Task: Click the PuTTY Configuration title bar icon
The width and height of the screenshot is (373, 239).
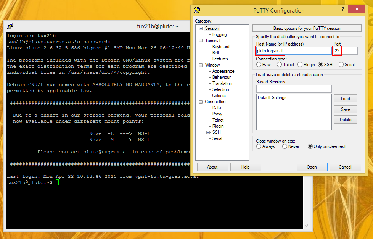Action: pyautogui.click(x=197, y=10)
